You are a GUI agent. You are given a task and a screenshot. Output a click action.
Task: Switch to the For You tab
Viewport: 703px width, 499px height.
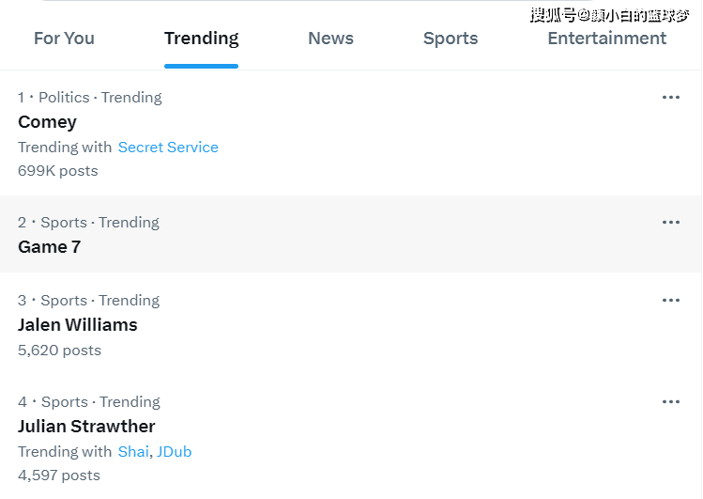tap(64, 39)
